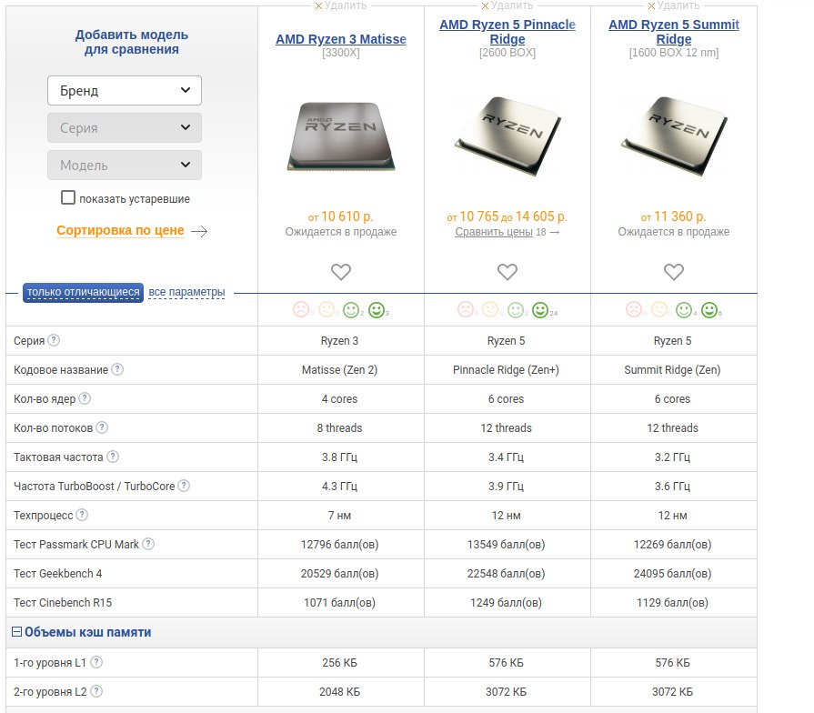Open help icon next to Техпроцесс
Screen dimensions: 814x713
pyautogui.click(x=82, y=514)
